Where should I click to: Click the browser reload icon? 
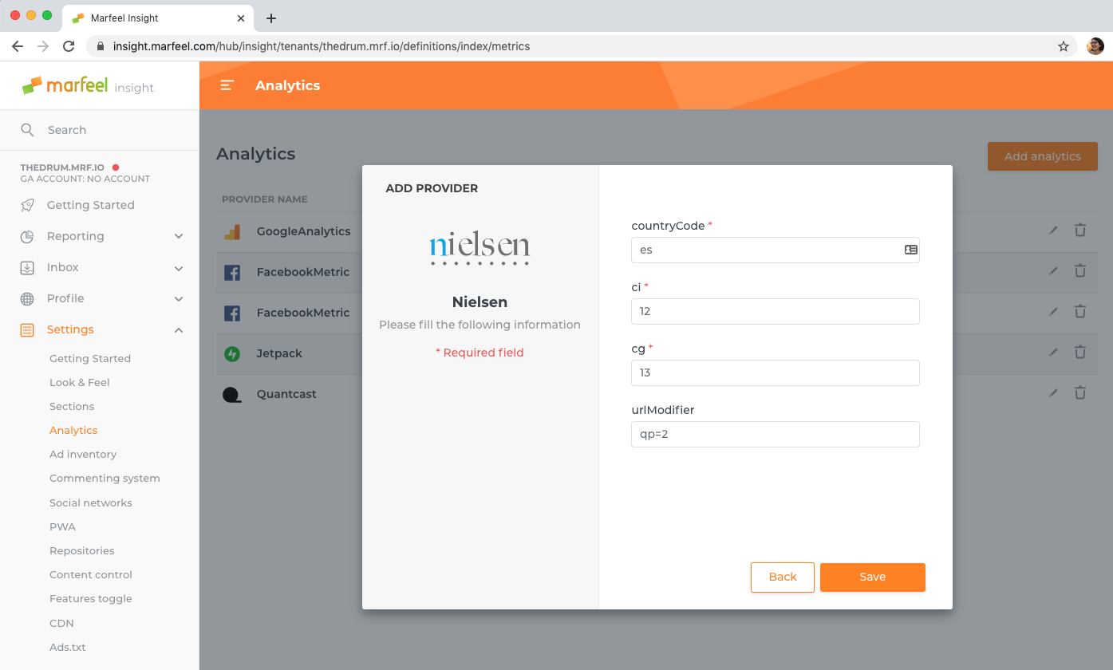click(69, 46)
